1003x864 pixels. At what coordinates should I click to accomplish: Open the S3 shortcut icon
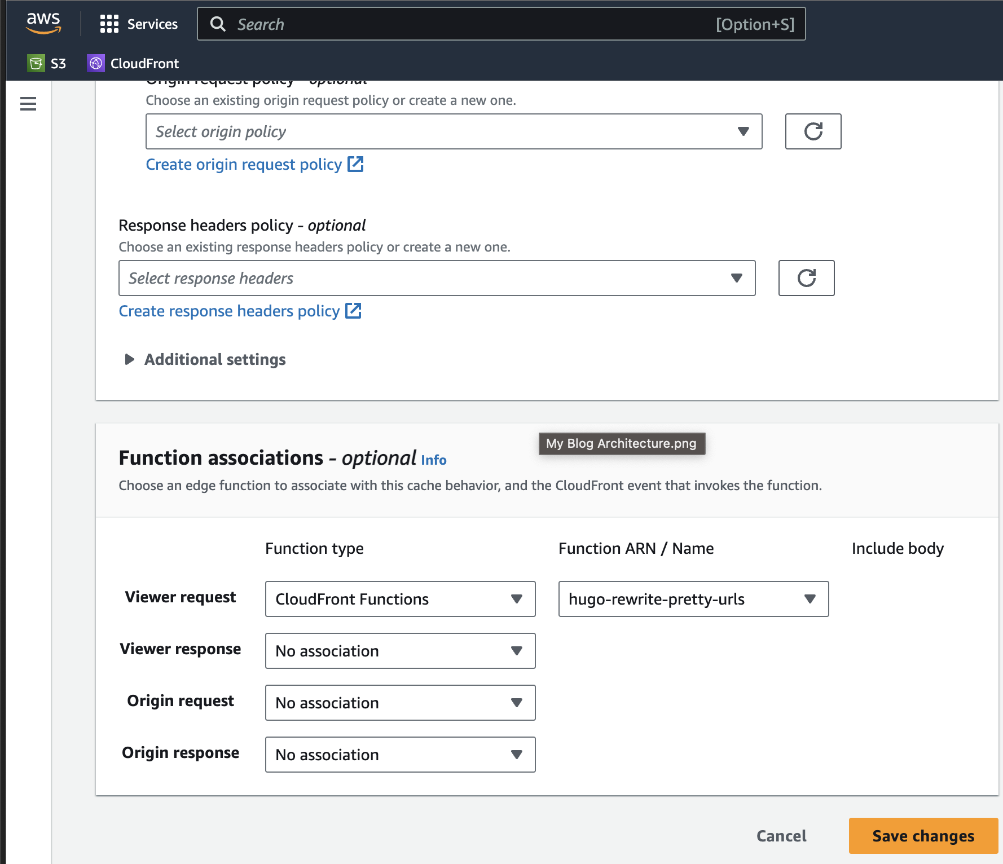36,63
